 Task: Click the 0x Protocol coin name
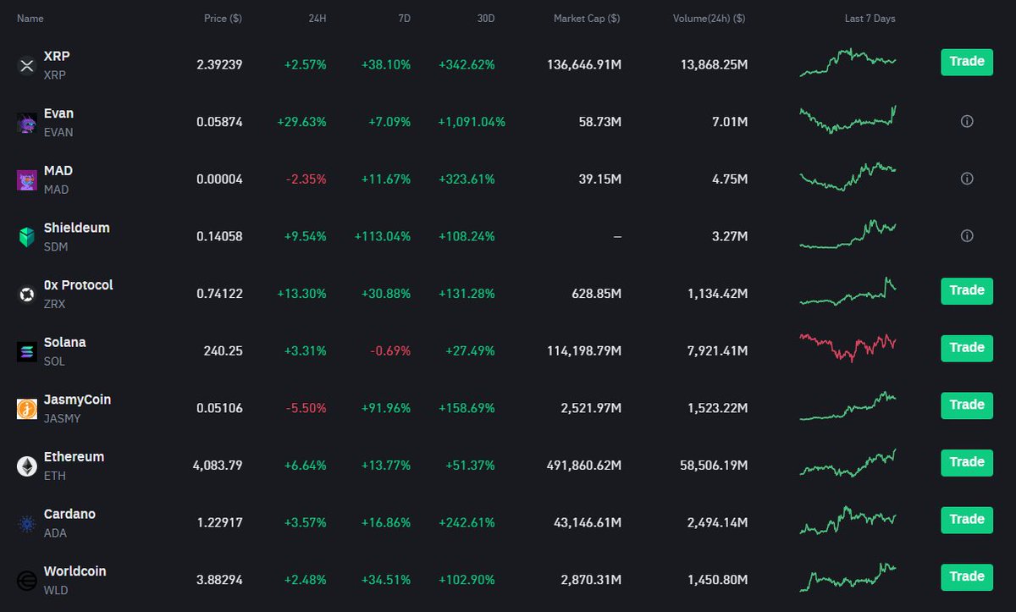[78, 285]
